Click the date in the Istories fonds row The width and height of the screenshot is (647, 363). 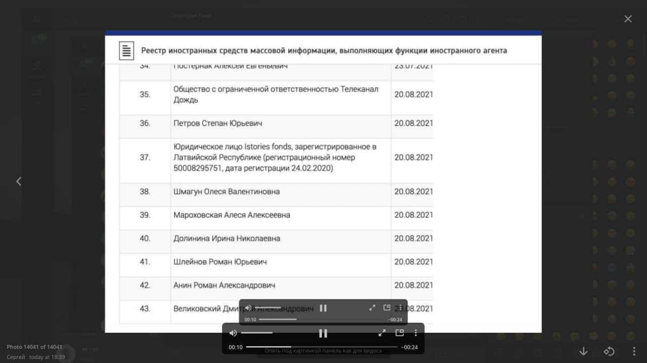tap(413, 157)
